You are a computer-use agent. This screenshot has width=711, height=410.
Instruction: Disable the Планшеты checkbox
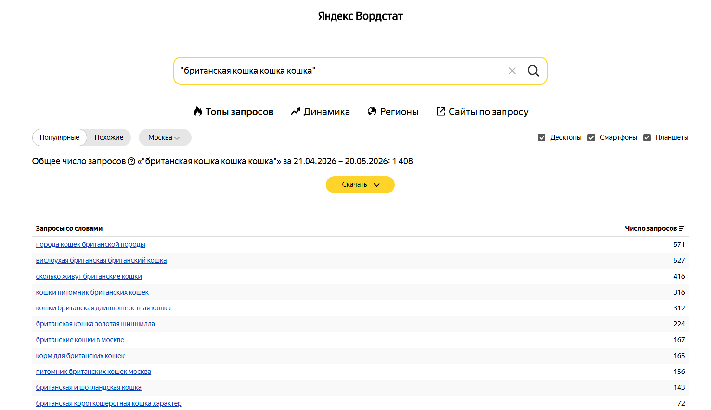(x=647, y=138)
